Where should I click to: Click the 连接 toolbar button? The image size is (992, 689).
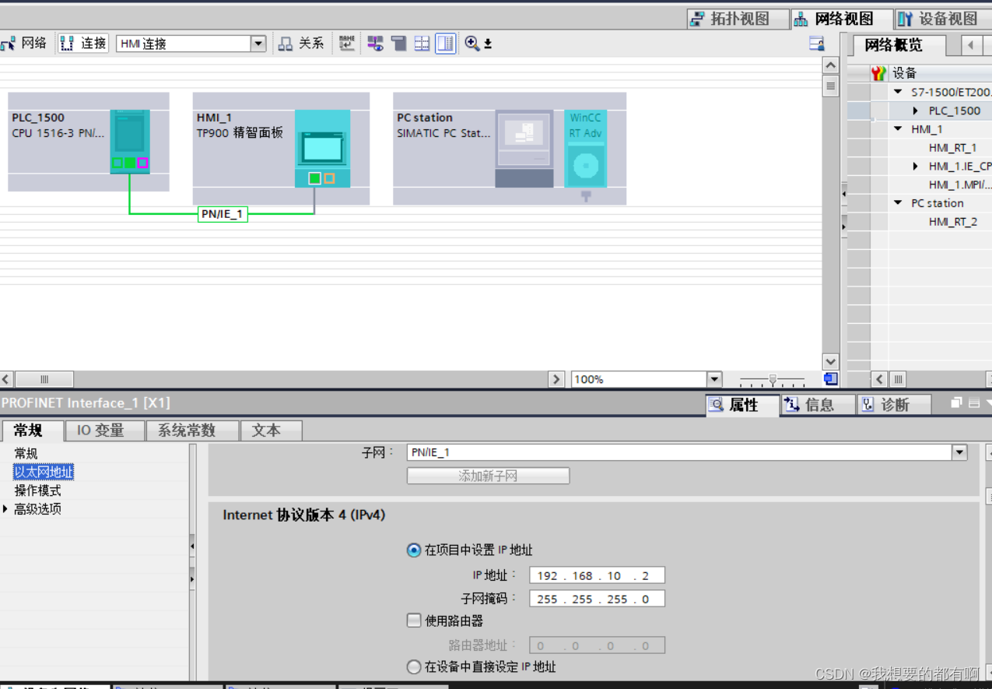[x=84, y=44]
